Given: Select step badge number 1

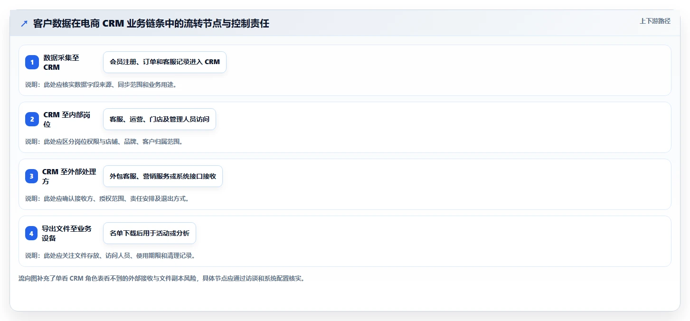Looking at the screenshot, I should click(32, 62).
